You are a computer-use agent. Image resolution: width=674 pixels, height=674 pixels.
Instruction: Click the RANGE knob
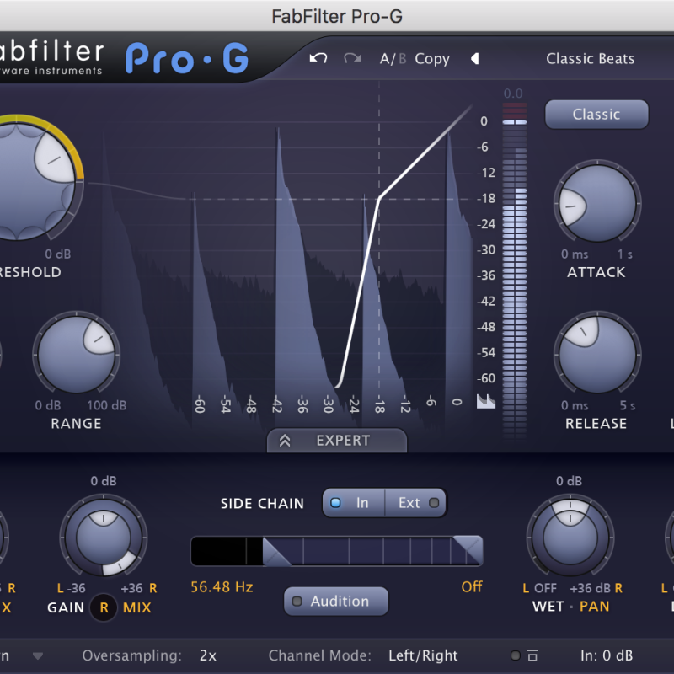click(77, 355)
